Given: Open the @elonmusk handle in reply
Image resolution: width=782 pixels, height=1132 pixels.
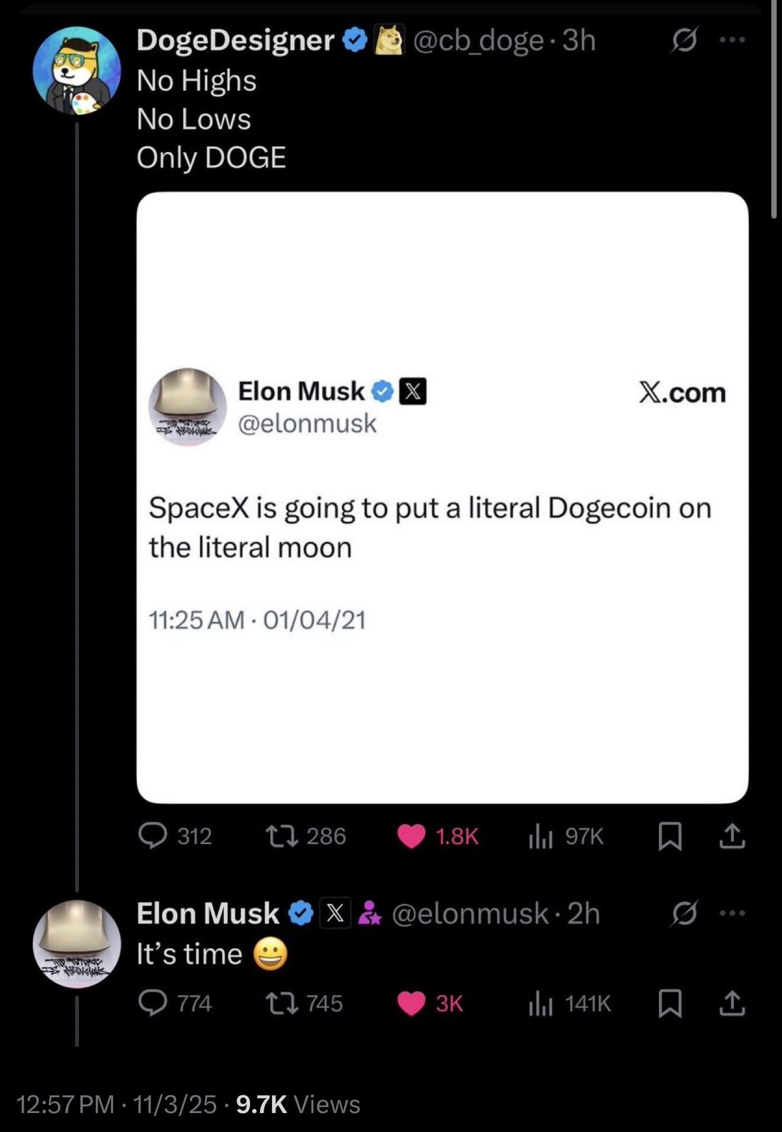Looking at the screenshot, I should (x=470, y=913).
